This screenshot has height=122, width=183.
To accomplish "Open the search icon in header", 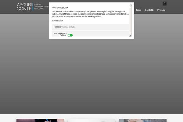I will point(164,3).
